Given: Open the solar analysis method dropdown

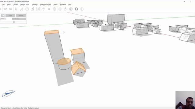Looking at the screenshot, I should tap(19, 19).
